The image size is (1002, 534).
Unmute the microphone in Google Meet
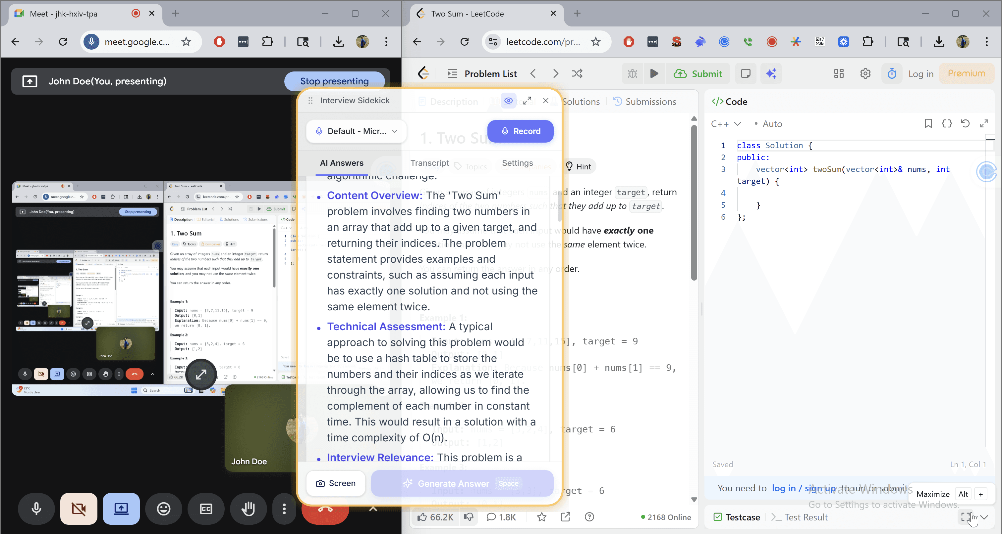tap(36, 509)
